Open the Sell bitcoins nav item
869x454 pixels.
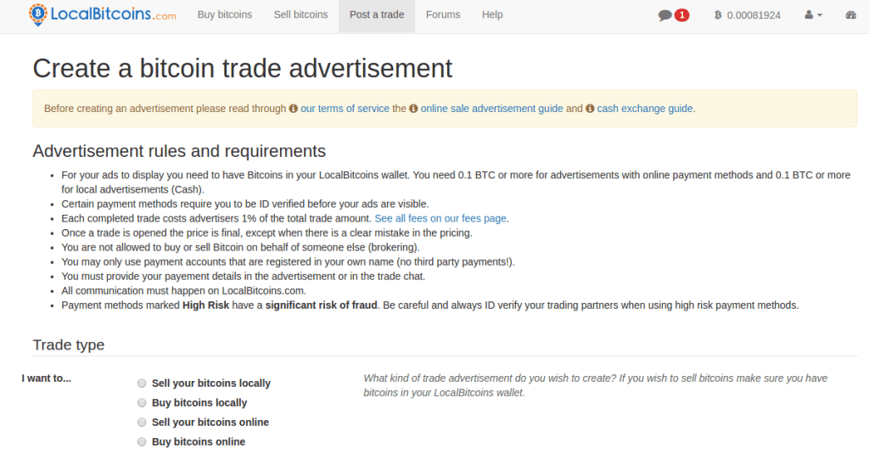click(300, 14)
